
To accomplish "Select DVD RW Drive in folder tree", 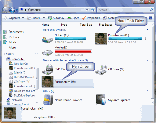I will coord(24,77).
